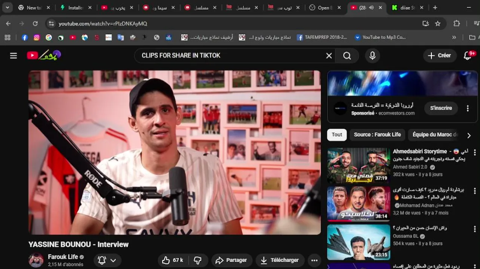
Task: View site information icon in address bar
Action: pos(51,24)
